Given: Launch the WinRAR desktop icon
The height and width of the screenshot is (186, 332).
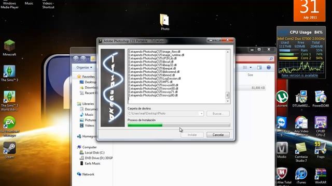Looking at the screenshot, I should pos(321,176).
